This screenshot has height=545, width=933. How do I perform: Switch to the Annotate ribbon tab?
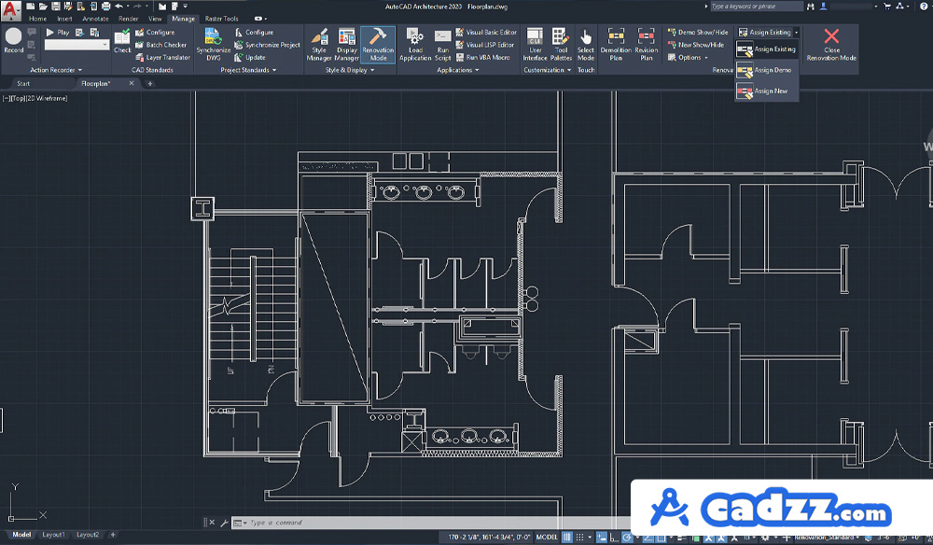click(95, 19)
